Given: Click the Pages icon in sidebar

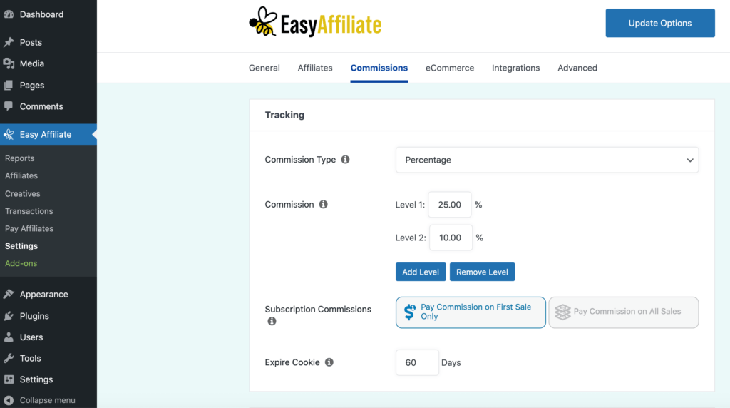Looking at the screenshot, I should point(9,85).
